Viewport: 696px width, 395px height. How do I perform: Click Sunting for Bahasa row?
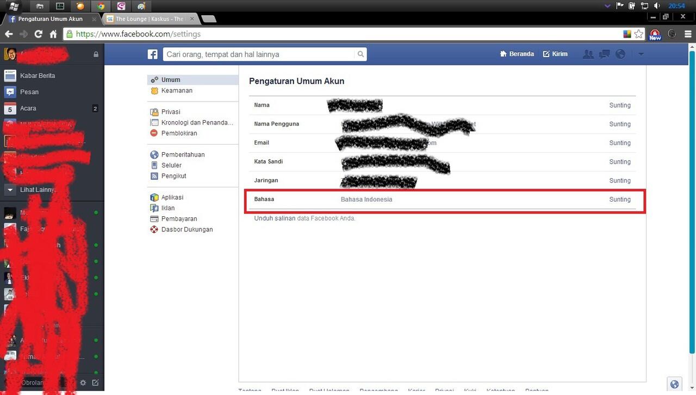(x=620, y=199)
